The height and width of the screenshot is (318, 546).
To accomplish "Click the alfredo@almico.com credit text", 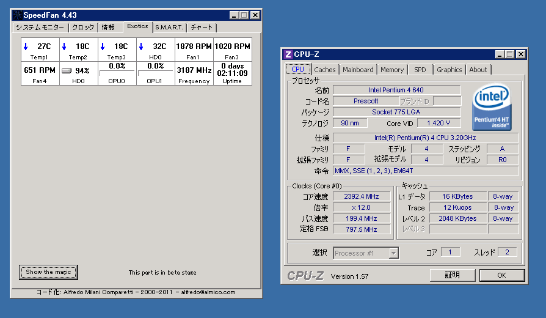I will tap(208, 292).
